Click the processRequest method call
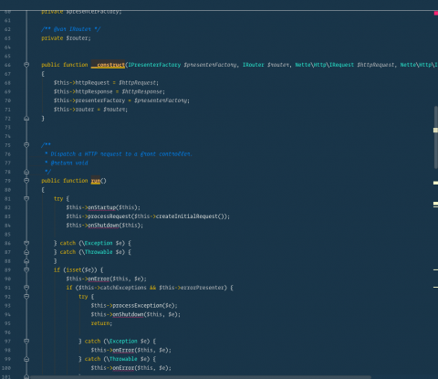 click(x=109, y=216)
